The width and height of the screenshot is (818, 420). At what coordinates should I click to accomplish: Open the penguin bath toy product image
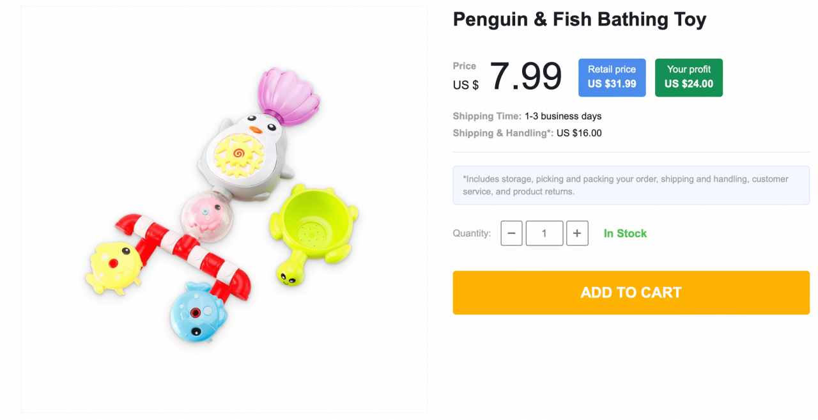point(224,209)
